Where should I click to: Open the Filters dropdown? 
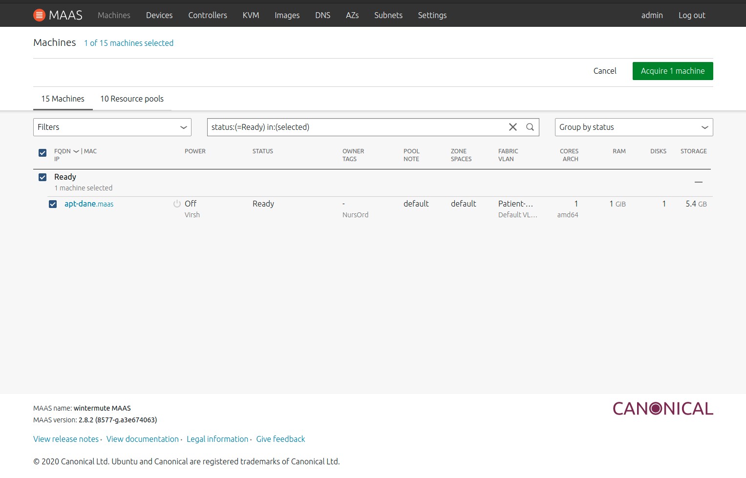112,127
